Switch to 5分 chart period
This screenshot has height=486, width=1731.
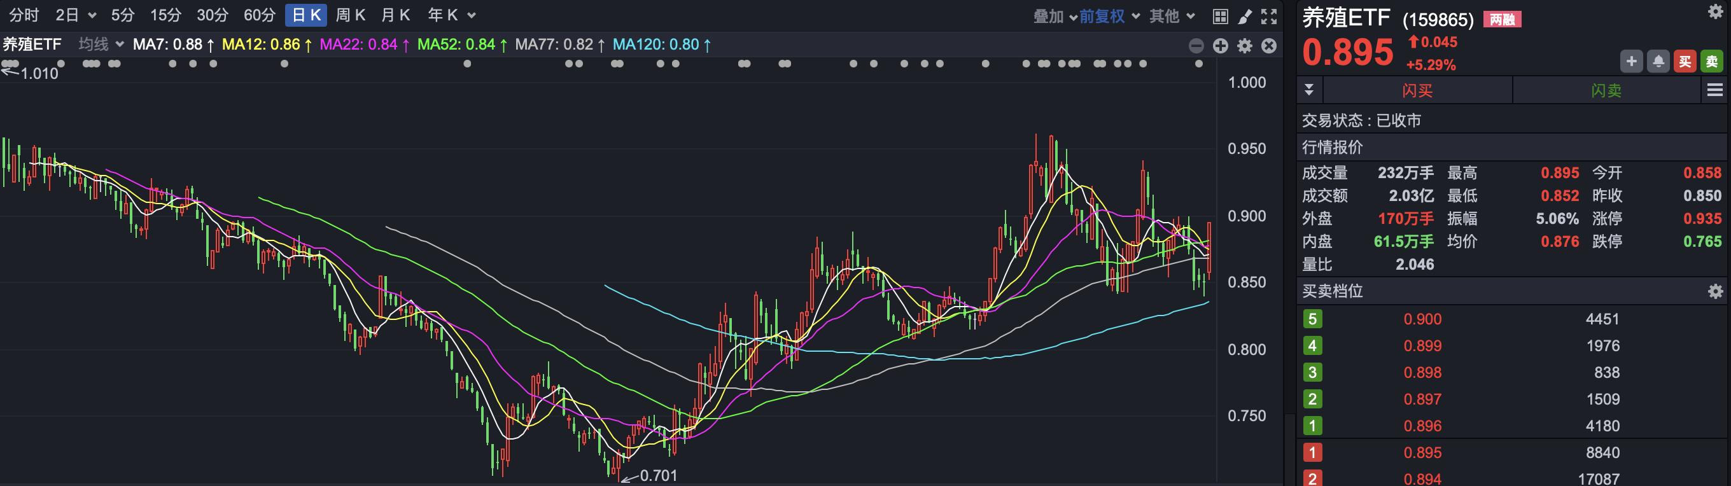[122, 15]
